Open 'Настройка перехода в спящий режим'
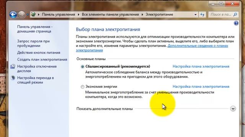 [x=36, y=80]
